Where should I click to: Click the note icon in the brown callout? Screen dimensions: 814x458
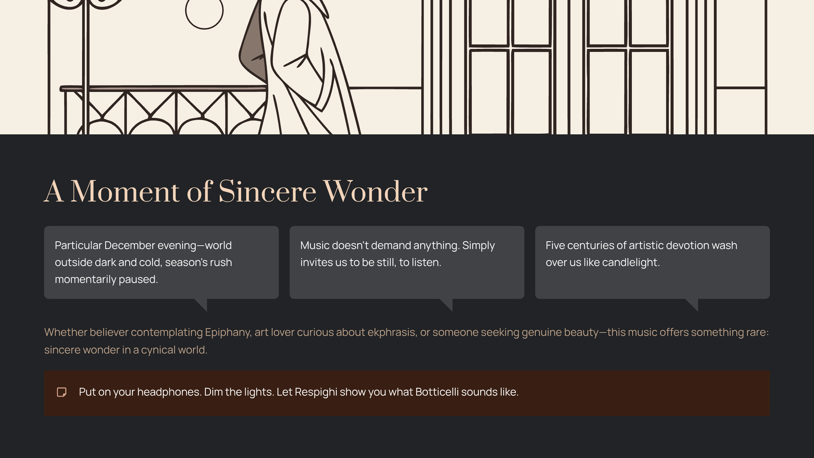62,392
